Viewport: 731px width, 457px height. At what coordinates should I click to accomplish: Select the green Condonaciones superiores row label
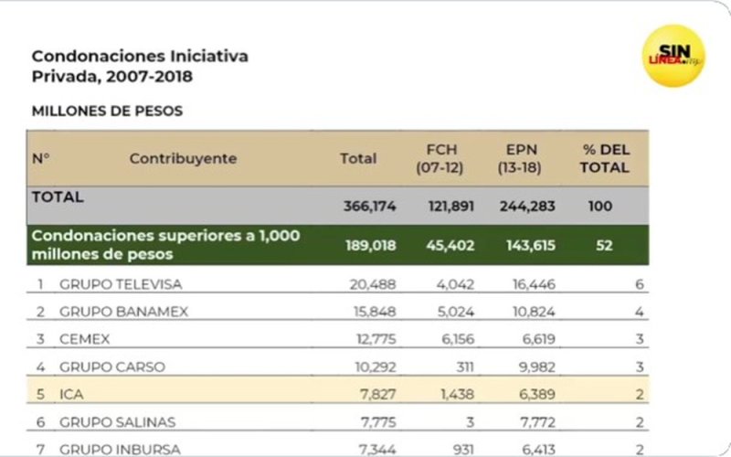[x=165, y=244]
